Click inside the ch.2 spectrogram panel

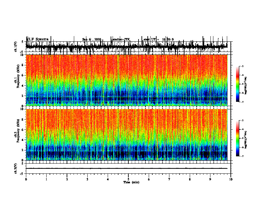(126, 135)
